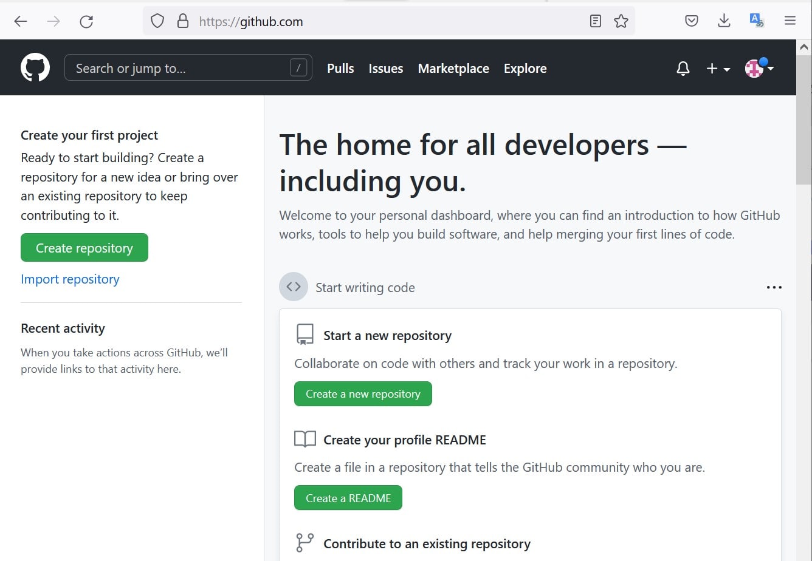Click the repository book icon
Screen dimensions: 812x561
304,335
